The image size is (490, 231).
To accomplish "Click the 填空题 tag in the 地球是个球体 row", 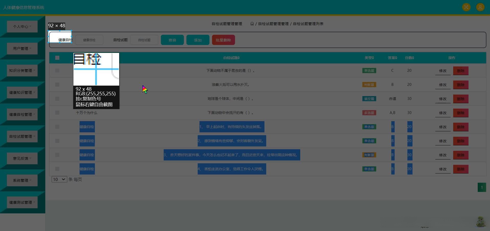I will (369, 99).
